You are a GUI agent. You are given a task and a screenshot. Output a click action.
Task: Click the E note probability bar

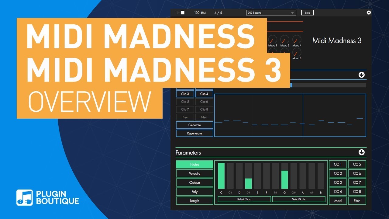tap(257, 176)
